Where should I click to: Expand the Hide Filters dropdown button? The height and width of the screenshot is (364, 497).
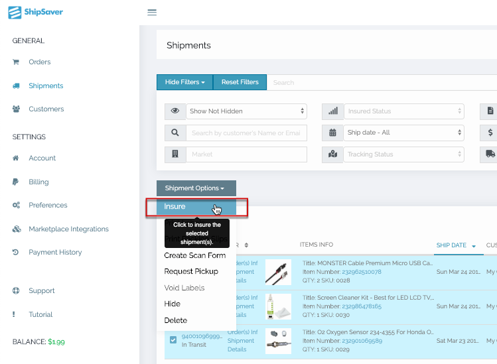click(184, 82)
